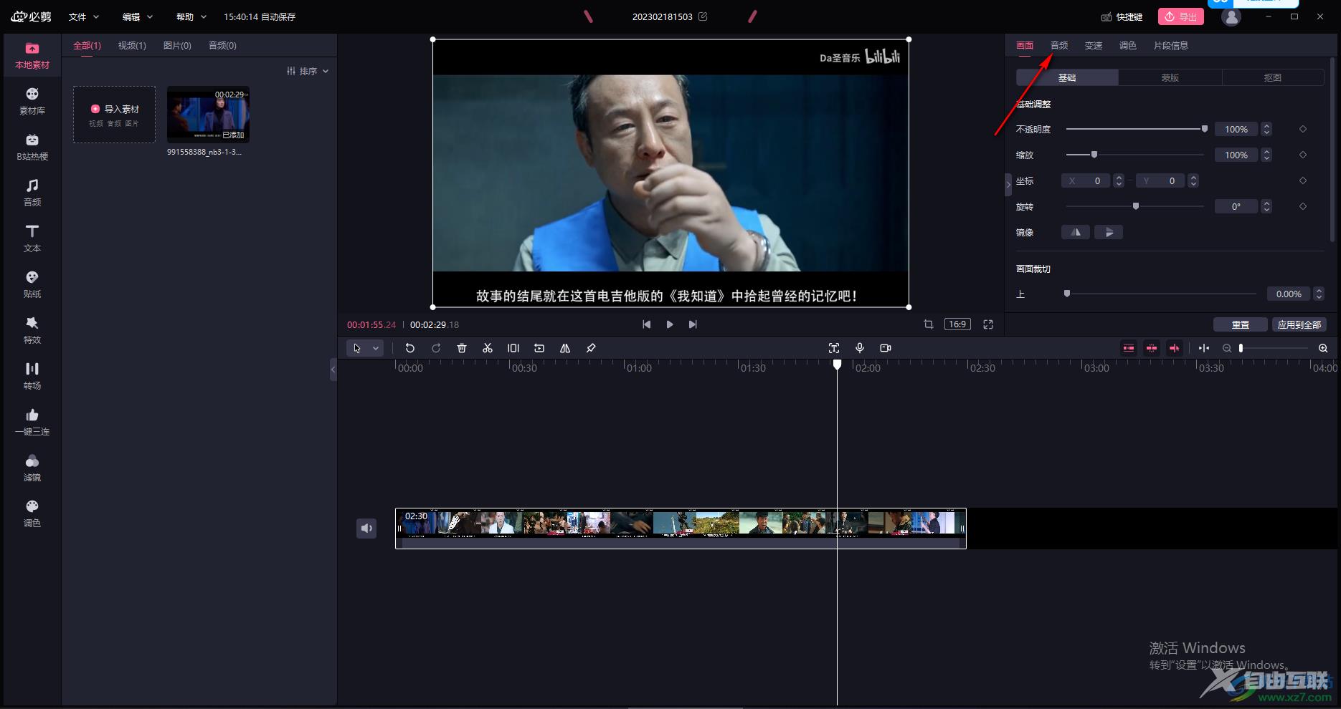Viewport: 1341px width, 709px height.
Task: Click the text recognition icon in toolbar
Action: tap(834, 348)
